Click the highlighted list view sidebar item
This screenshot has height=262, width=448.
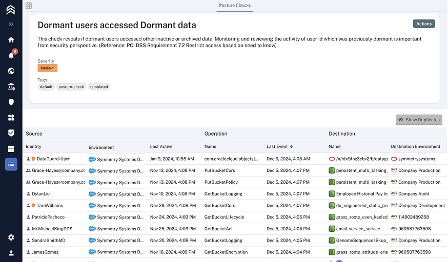11,164
